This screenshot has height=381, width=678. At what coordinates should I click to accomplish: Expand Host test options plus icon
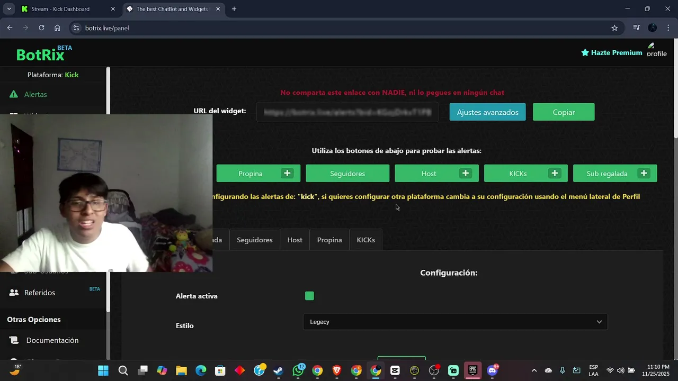coord(466,173)
